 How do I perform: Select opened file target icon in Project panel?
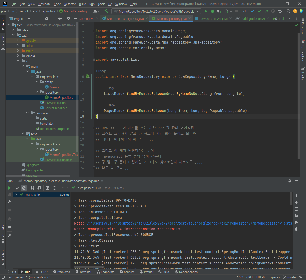pos(46,18)
